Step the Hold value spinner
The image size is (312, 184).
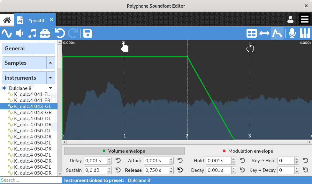(x=233, y=160)
